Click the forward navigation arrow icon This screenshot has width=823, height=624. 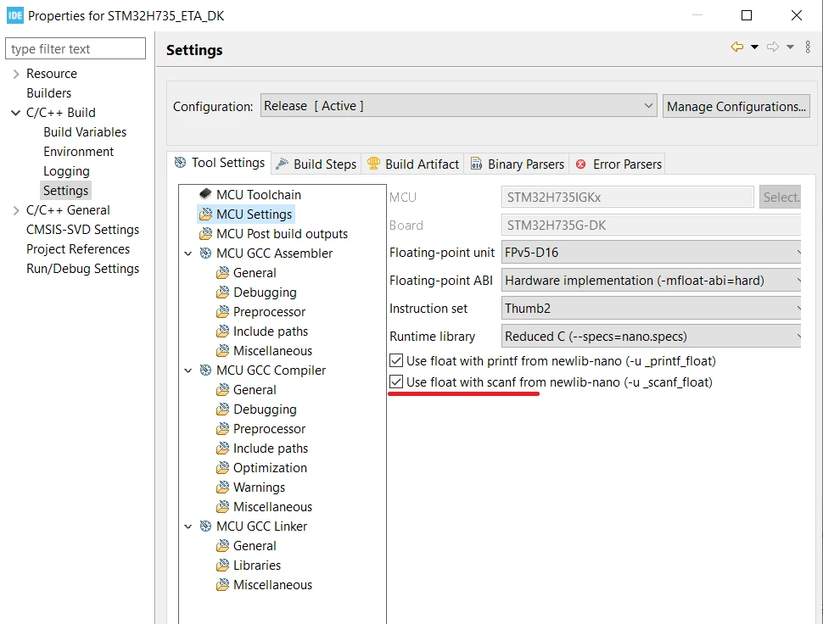tap(773, 47)
